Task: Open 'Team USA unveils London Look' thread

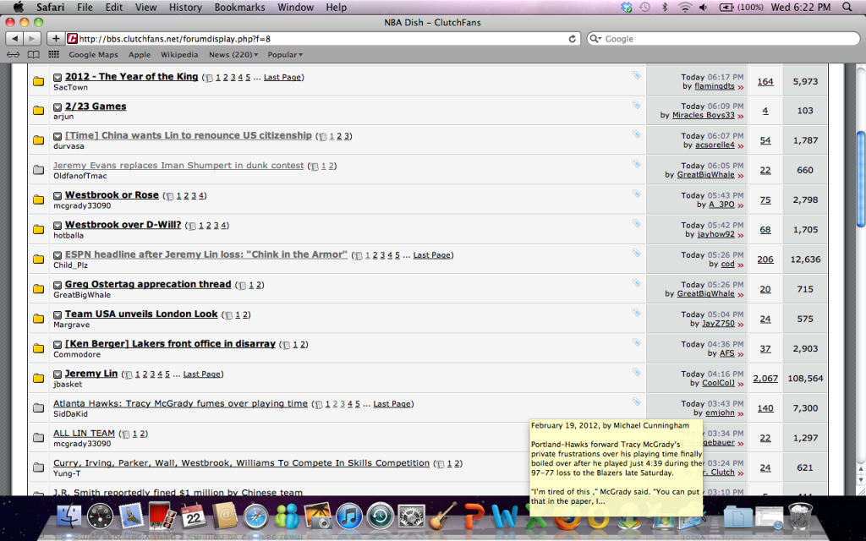Action: coord(141,314)
